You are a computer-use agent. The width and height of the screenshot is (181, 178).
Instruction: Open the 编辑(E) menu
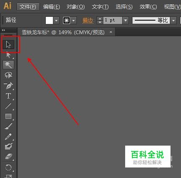52,7
